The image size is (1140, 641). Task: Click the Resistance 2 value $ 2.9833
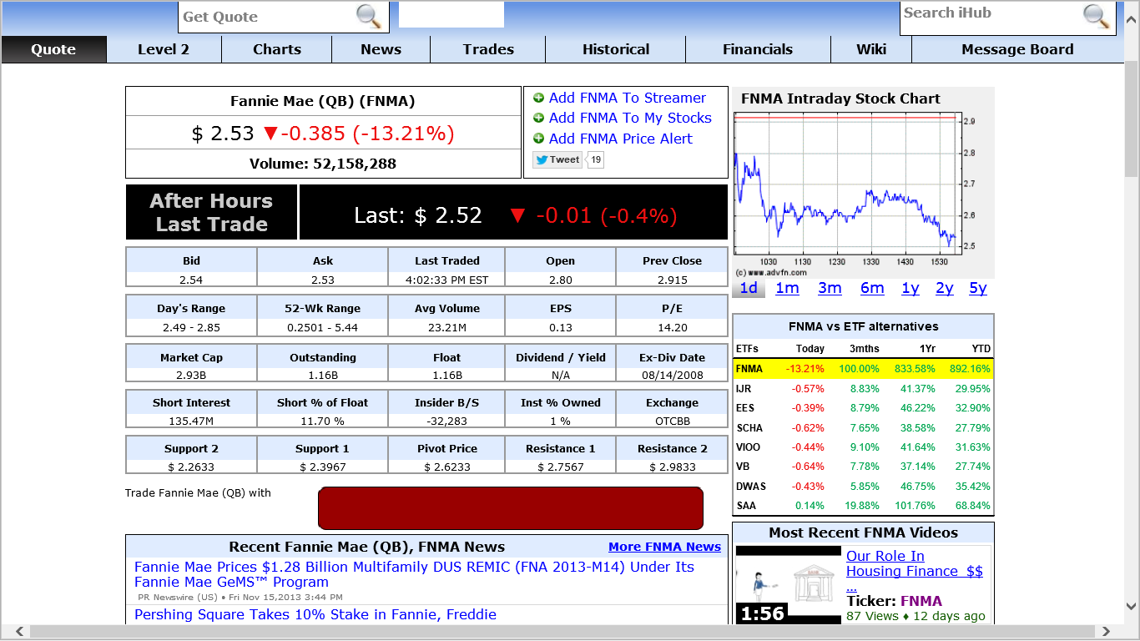672,467
